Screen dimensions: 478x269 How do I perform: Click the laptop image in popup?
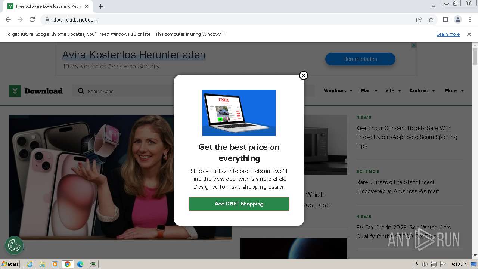click(239, 113)
